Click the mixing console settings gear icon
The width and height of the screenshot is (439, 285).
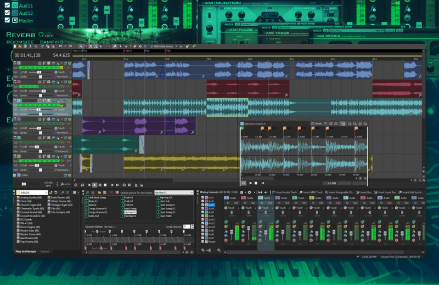click(x=249, y=192)
